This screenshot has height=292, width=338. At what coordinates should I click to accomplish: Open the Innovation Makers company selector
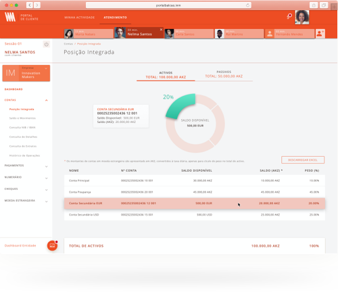pos(26,73)
